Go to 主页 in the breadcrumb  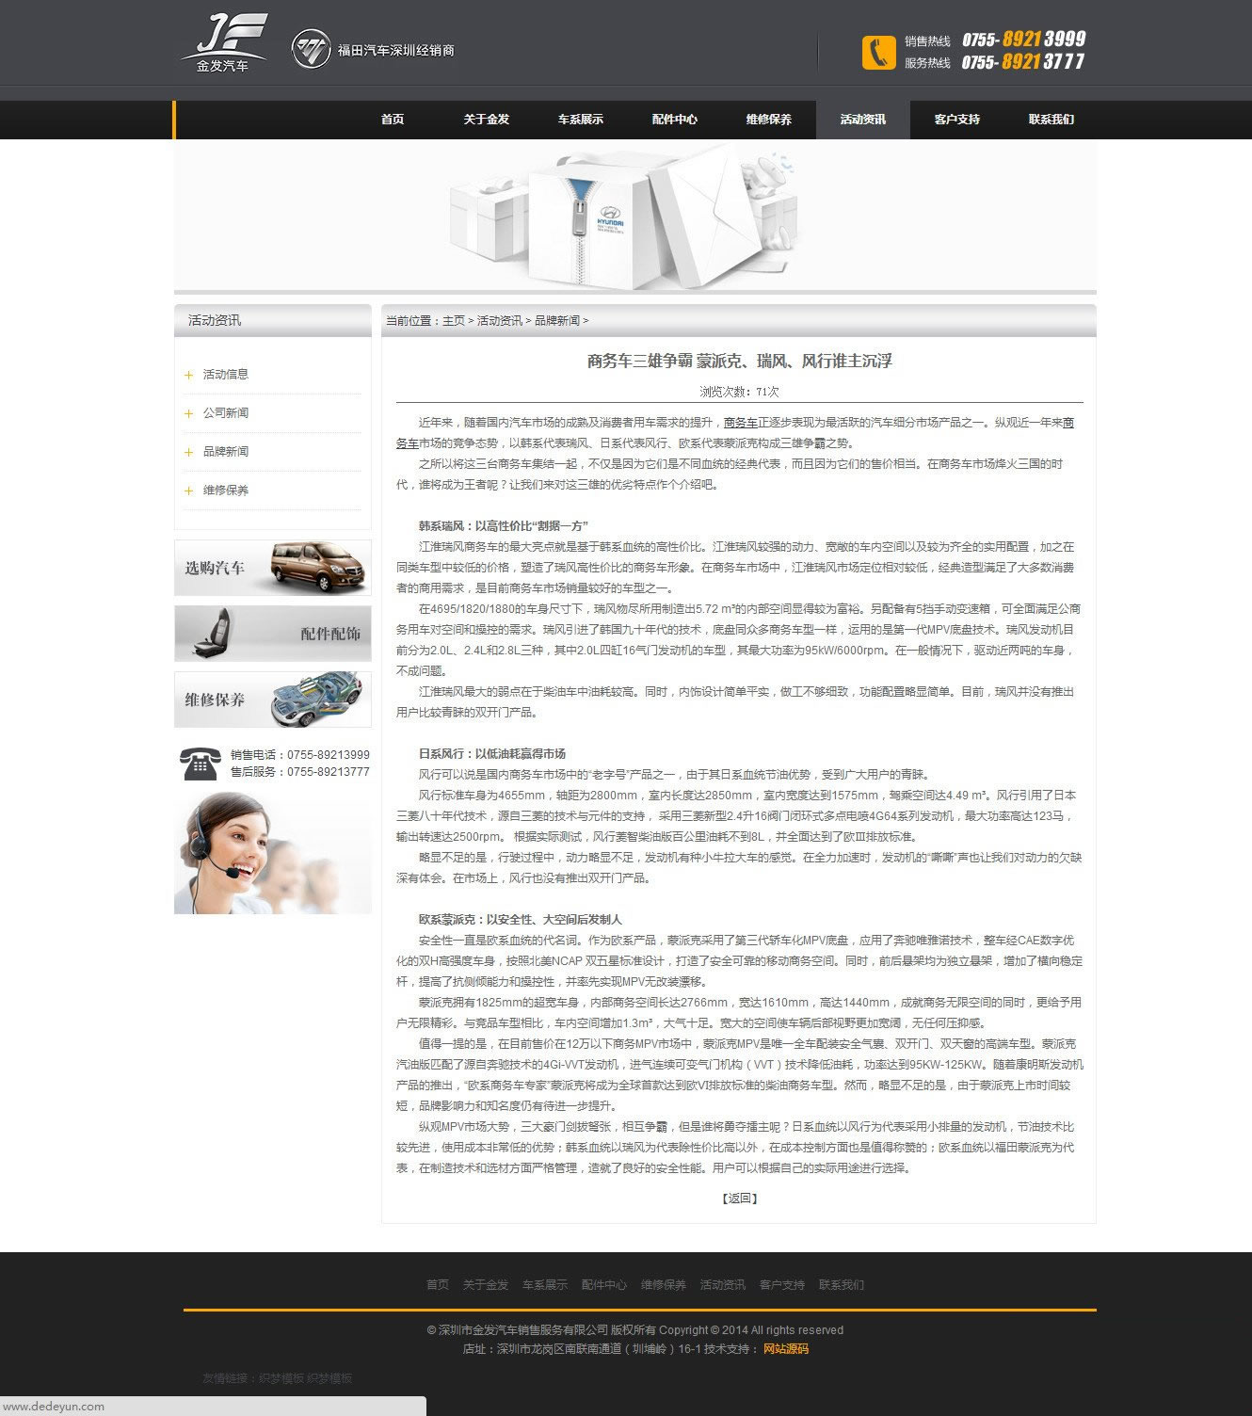(454, 321)
